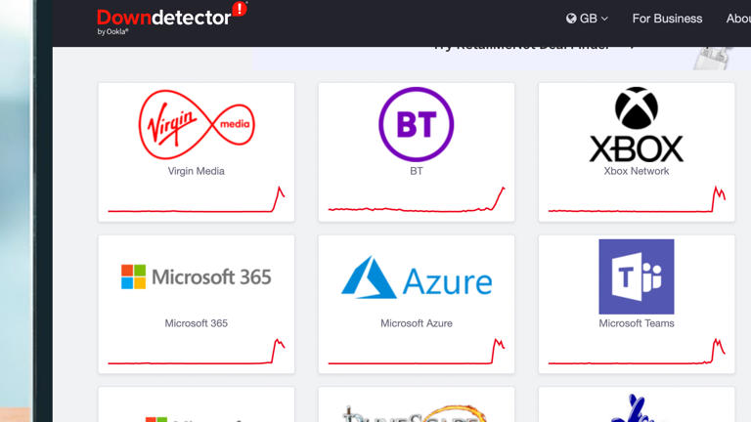View the Microsoft Azure outage graph
Screen dimensions: 751x422
coord(417,354)
